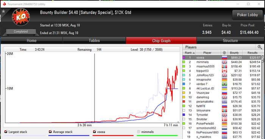Open the player search magnifier

[x=260, y=47]
